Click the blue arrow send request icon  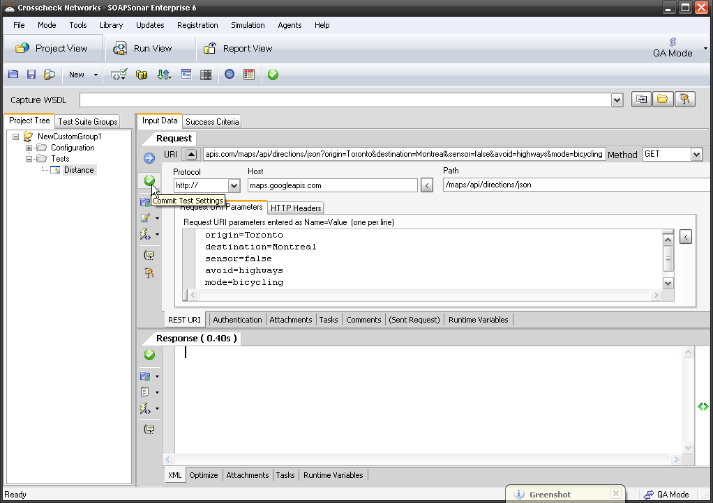pos(149,158)
